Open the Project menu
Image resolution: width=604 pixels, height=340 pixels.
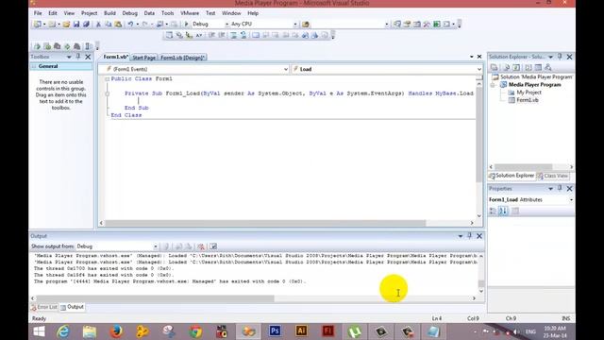[x=89, y=13]
